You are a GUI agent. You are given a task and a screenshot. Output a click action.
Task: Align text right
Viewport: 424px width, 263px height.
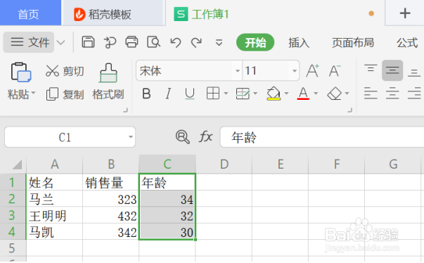click(414, 94)
